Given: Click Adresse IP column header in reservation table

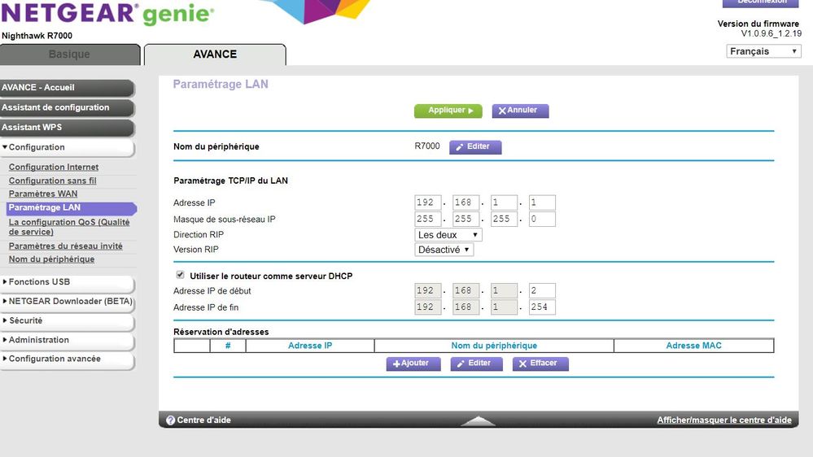Looking at the screenshot, I should 310,346.
